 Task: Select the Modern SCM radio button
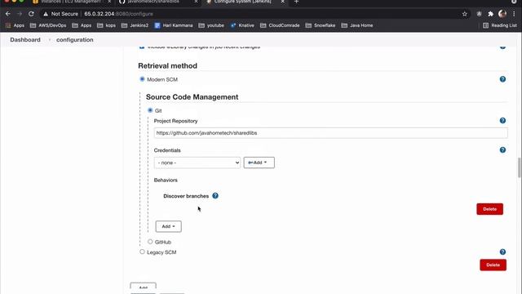tap(142, 79)
